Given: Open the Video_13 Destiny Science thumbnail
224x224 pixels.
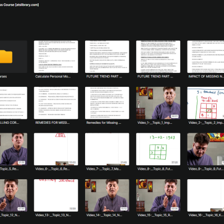Looking at the screenshot, I should (x=56, y=195).
